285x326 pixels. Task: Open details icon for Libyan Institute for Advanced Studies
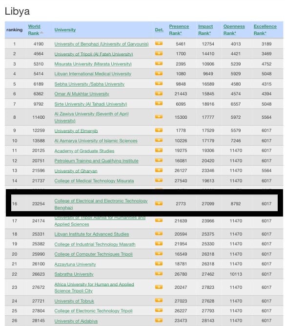click(159, 234)
